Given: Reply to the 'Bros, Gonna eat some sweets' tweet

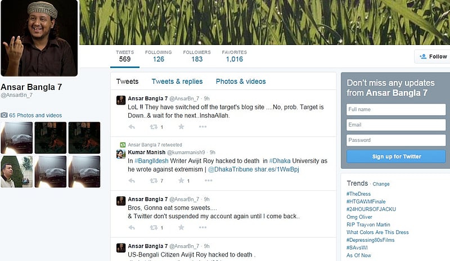Looking at the screenshot, I should 132,227.
